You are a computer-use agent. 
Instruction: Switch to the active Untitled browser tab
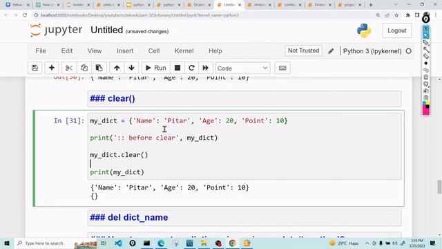click(x=229, y=5)
